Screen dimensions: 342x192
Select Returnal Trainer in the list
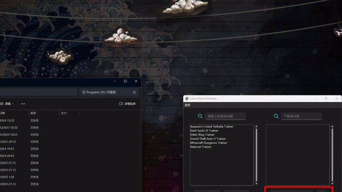[x=200, y=147]
